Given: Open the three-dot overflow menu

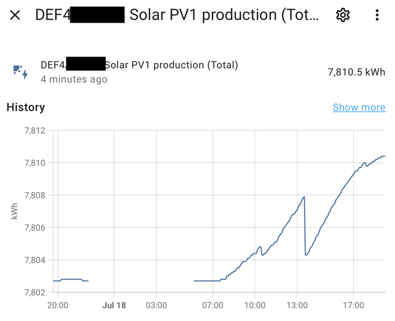Looking at the screenshot, I should 377,15.
